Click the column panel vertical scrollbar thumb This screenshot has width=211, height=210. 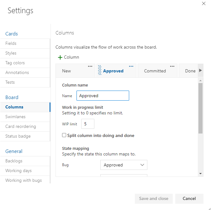coord(201,108)
